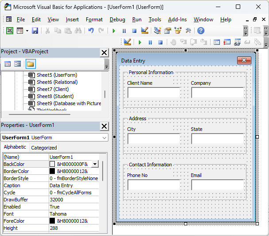Expand the UserForm1 object selector combo box
This screenshot has height=236, width=269.
104,138
